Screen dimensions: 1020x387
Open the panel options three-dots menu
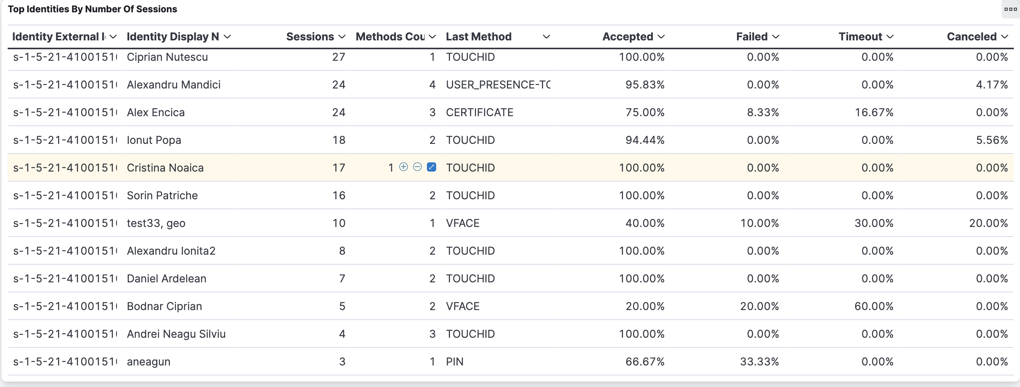[x=1010, y=9]
